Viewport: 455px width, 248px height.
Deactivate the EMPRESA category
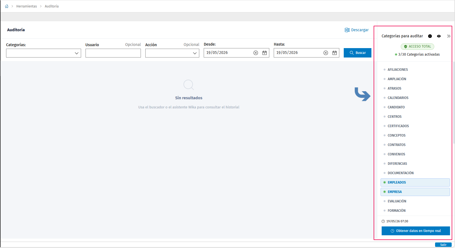[415, 192]
